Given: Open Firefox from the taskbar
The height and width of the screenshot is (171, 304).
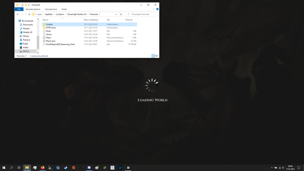Looking at the screenshot, I should [x=42, y=168].
